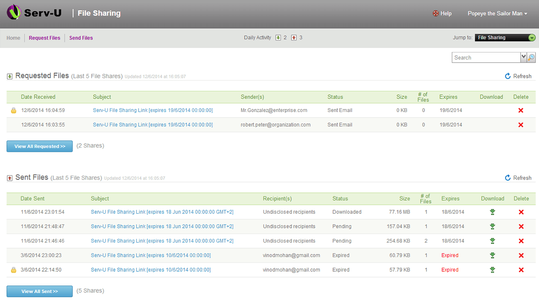Screen dimensions: 539x305
Task: Open the Popeye the Sailor Man user menu
Action: [497, 13]
